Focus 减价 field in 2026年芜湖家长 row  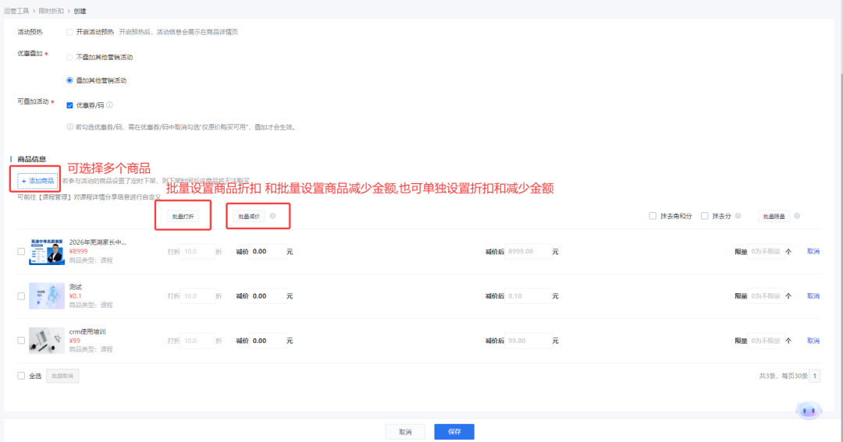(268, 251)
